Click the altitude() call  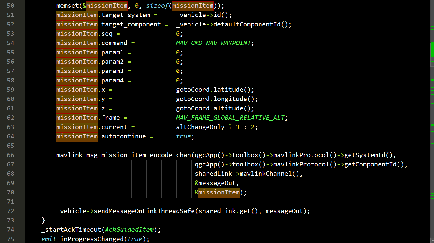232,108
